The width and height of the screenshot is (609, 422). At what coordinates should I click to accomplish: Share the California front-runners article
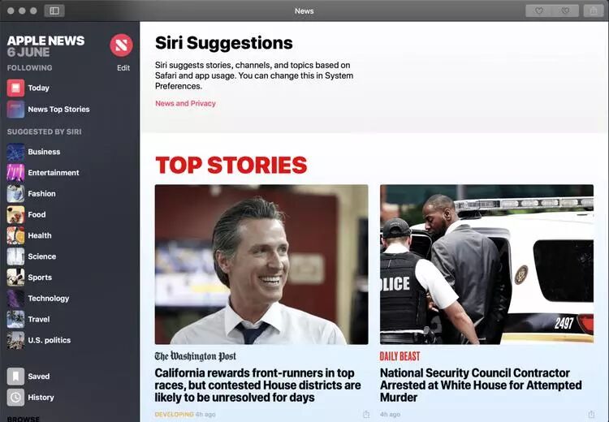366,414
